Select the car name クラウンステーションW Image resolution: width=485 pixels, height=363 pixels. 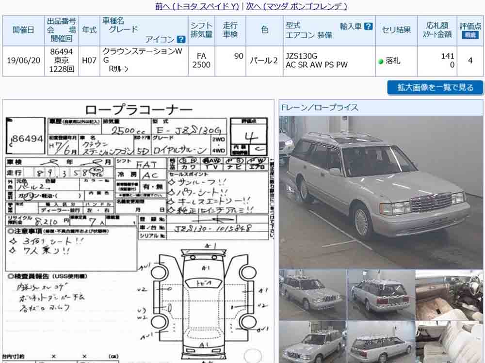(x=142, y=51)
